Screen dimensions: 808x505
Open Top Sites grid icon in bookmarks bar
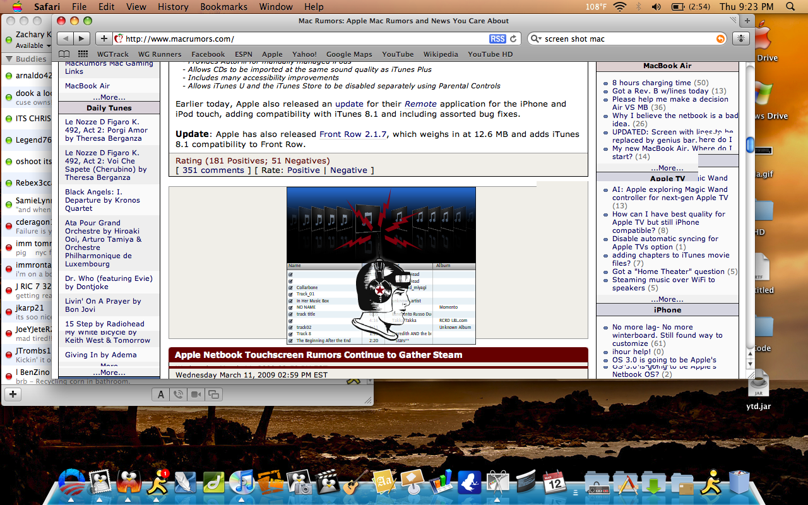tap(83, 54)
